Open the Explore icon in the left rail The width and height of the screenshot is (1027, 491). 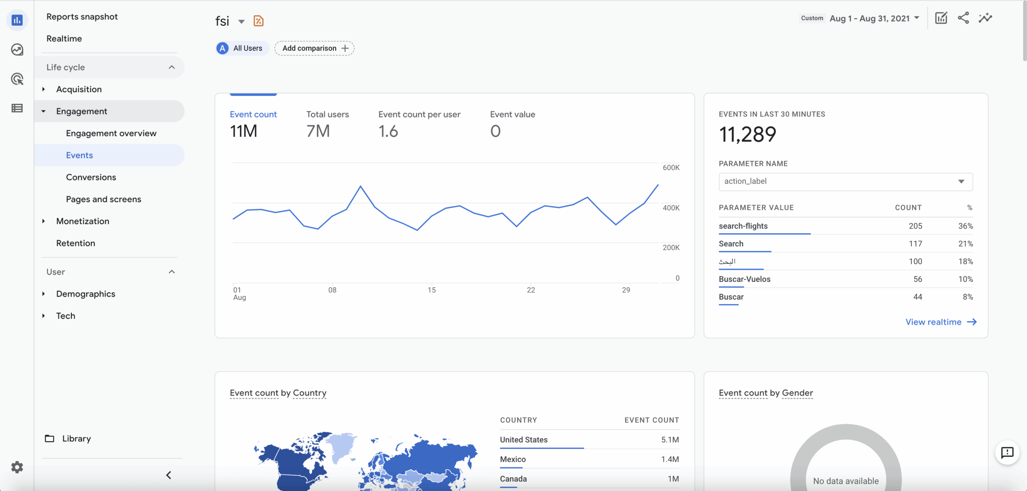[17, 50]
